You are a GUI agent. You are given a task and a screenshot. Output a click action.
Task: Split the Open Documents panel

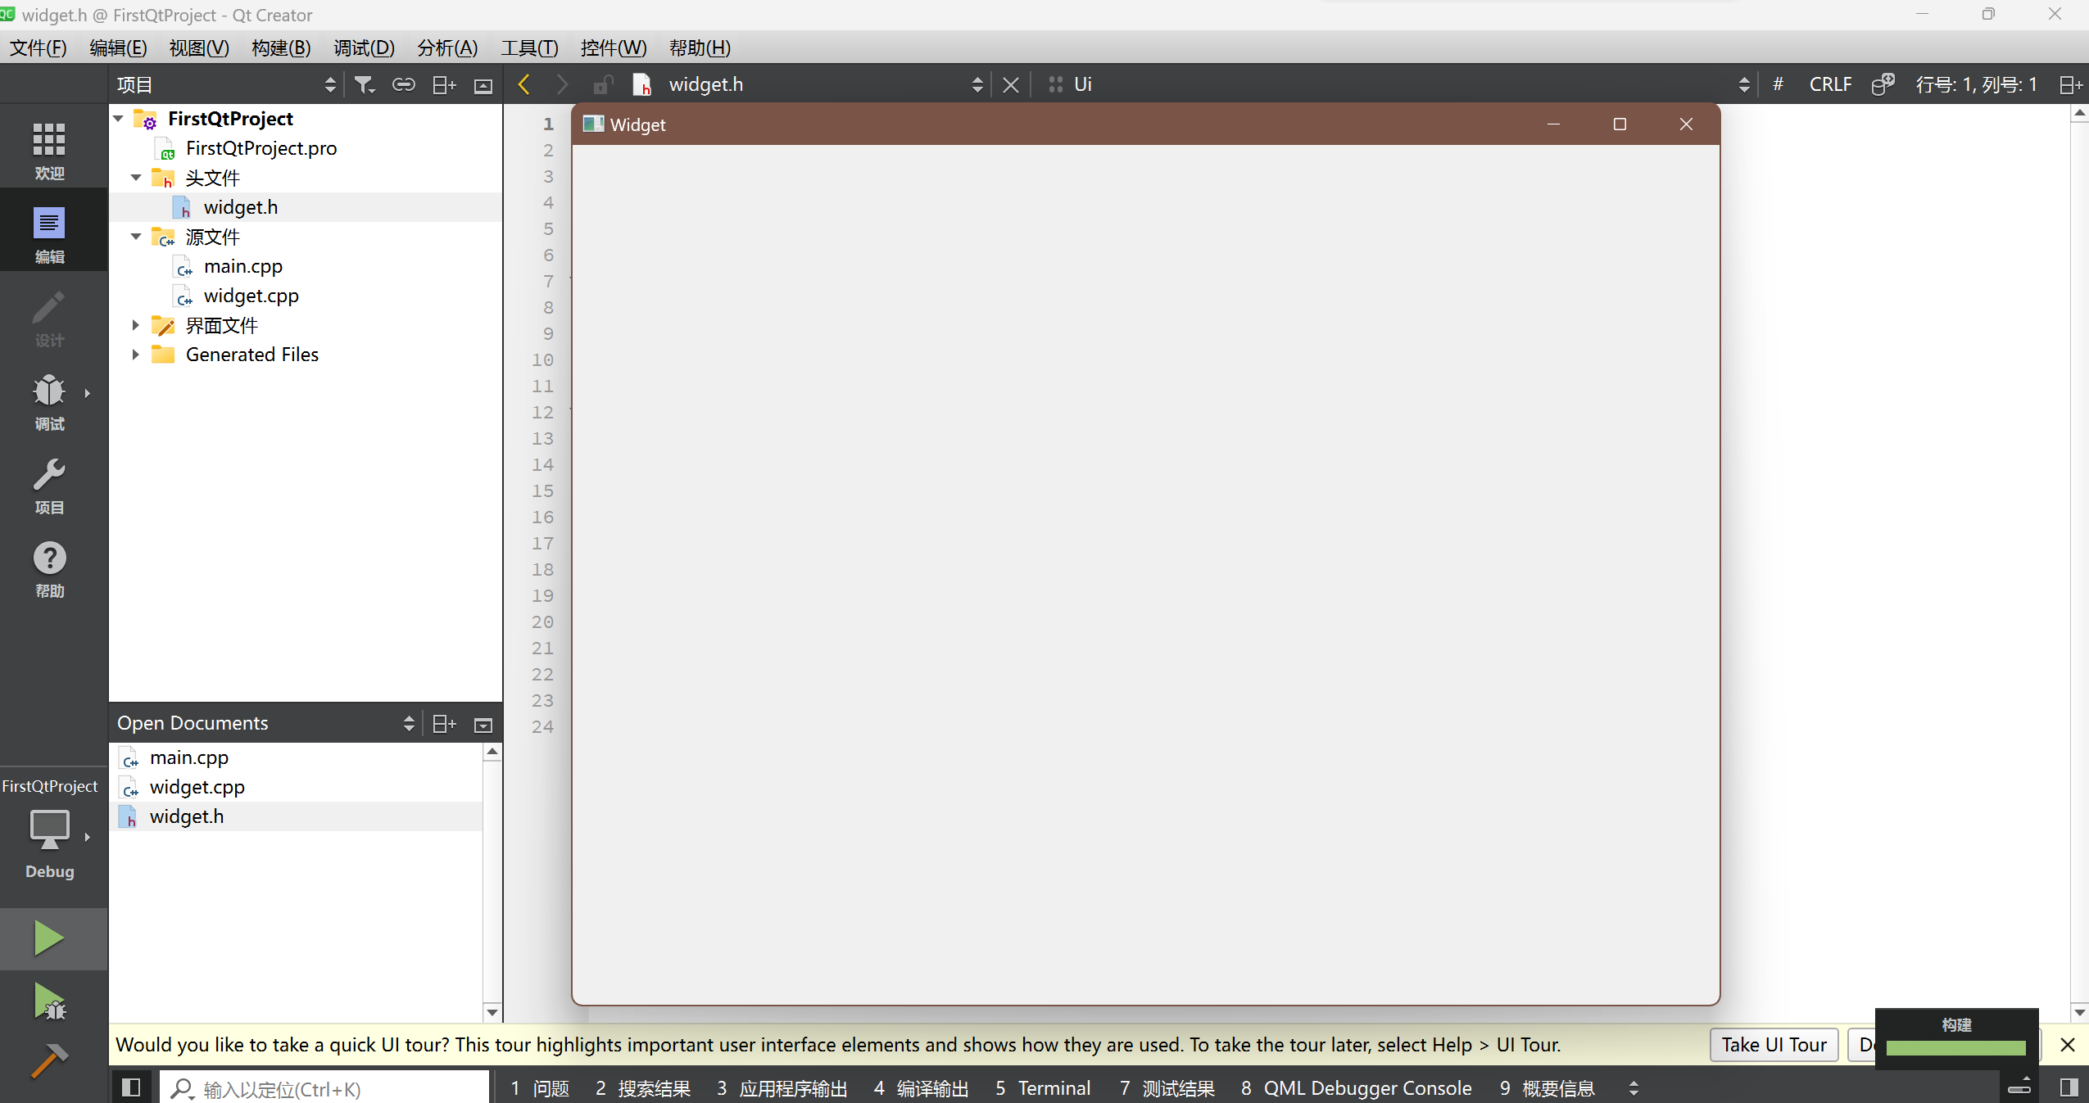point(444,723)
